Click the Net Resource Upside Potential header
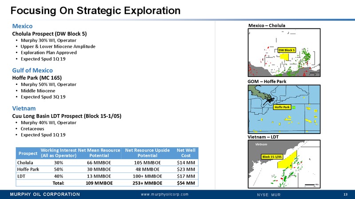Viewport: 355px width, 199px height. click(147, 153)
